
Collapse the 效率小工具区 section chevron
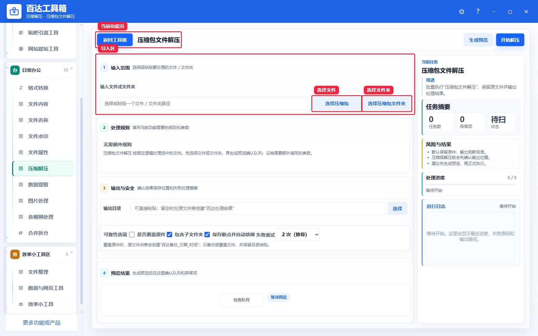72,254
